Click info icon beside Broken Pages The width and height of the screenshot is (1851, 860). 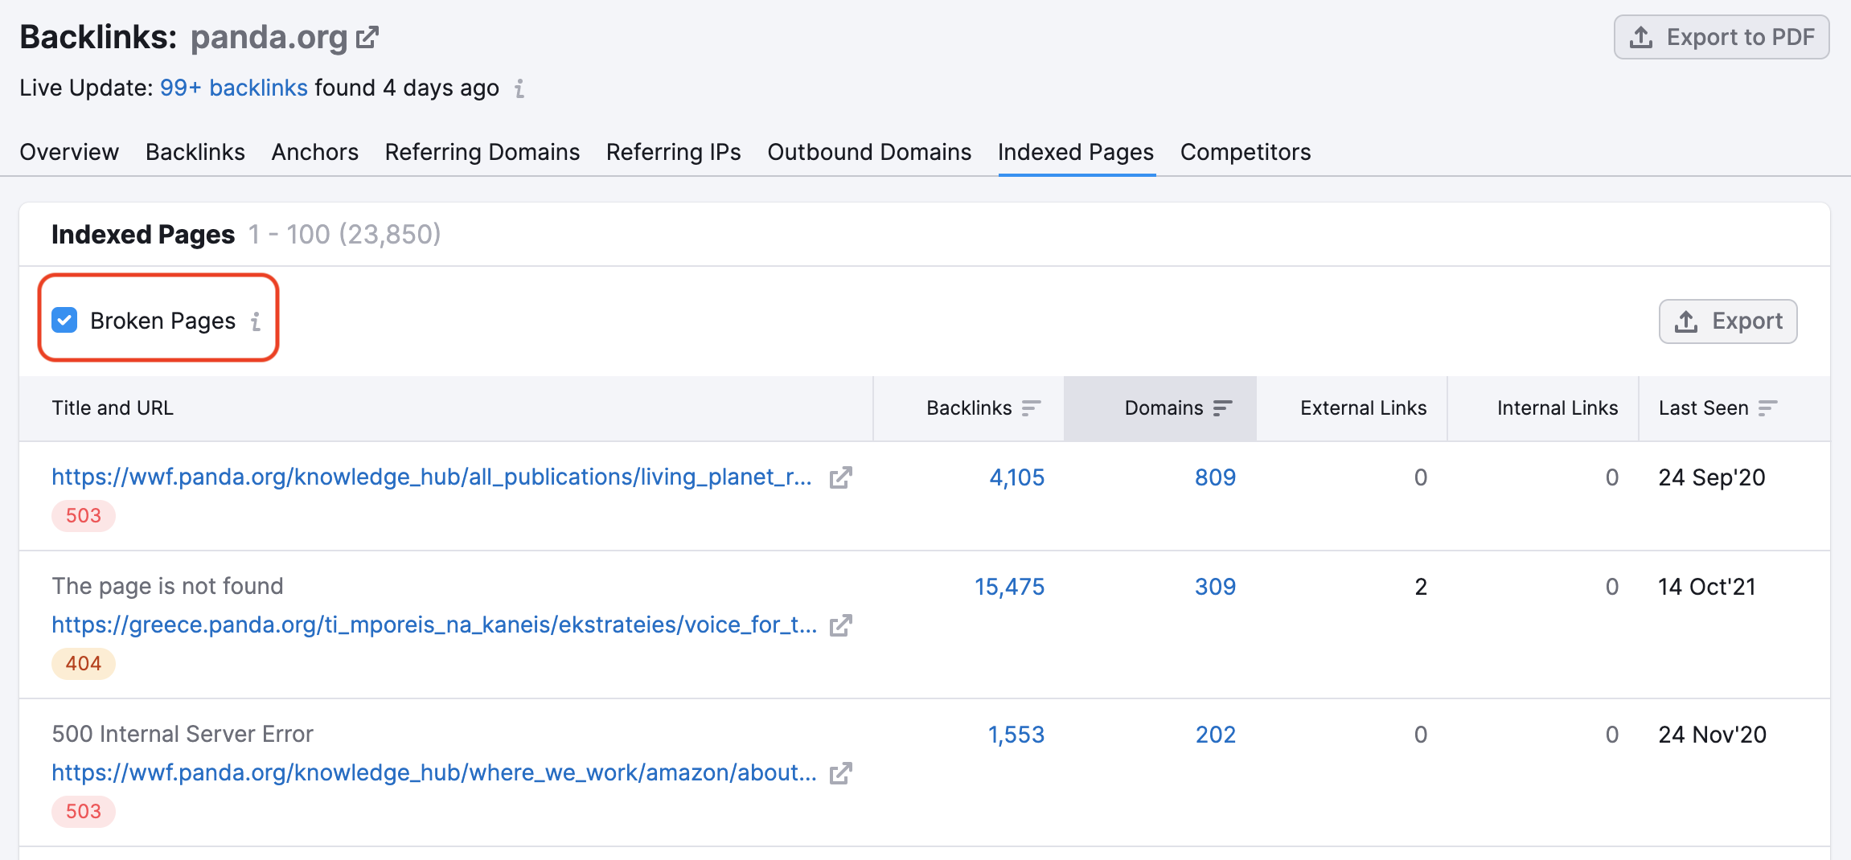click(x=256, y=321)
